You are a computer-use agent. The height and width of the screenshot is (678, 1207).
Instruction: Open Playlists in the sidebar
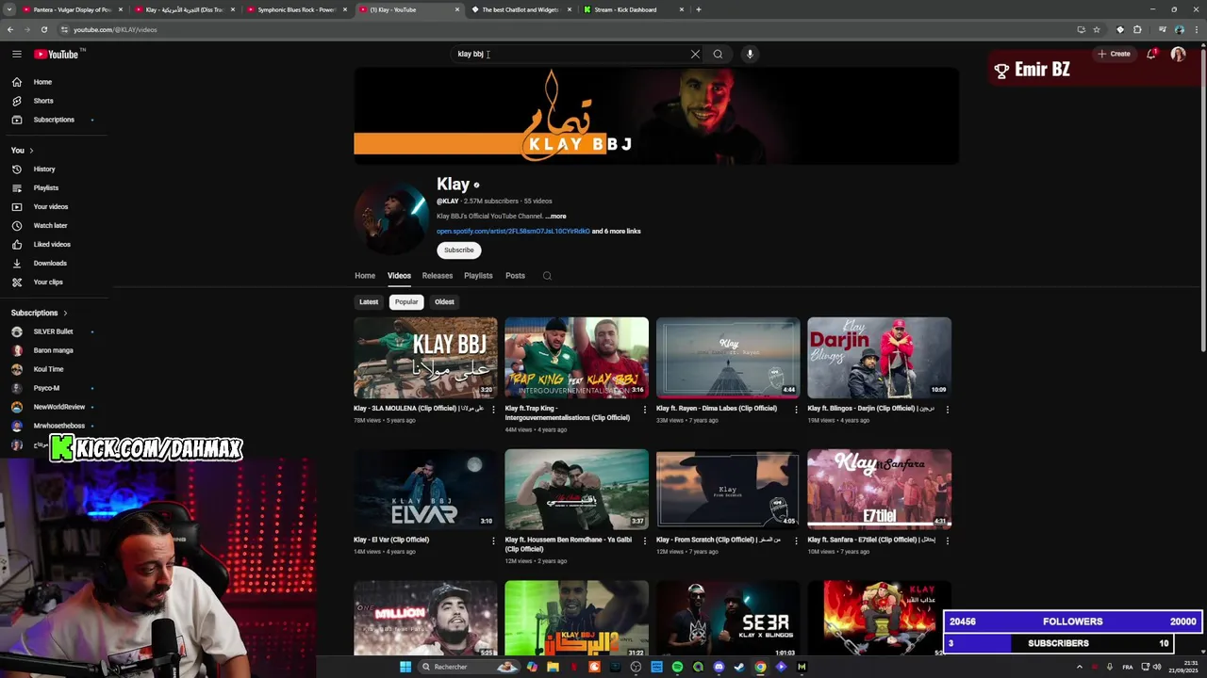click(55, 187)
